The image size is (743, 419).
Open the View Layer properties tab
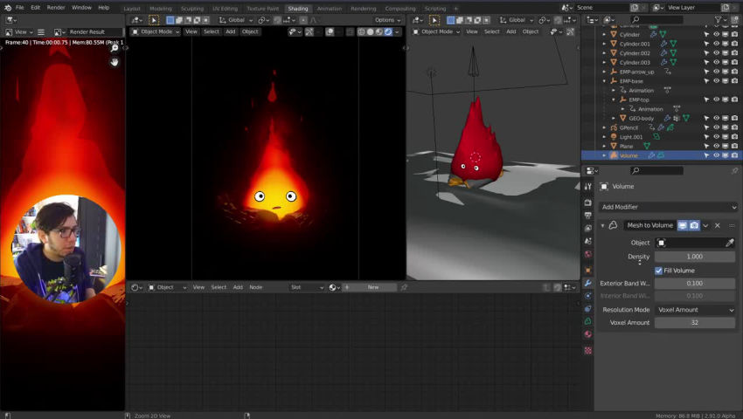coord(588,228)
